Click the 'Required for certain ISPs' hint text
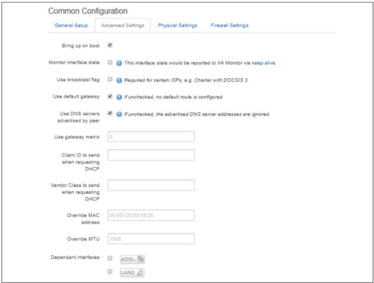This screenshot has width=374, height=283. pyautogui.click(x=185, y=80)
